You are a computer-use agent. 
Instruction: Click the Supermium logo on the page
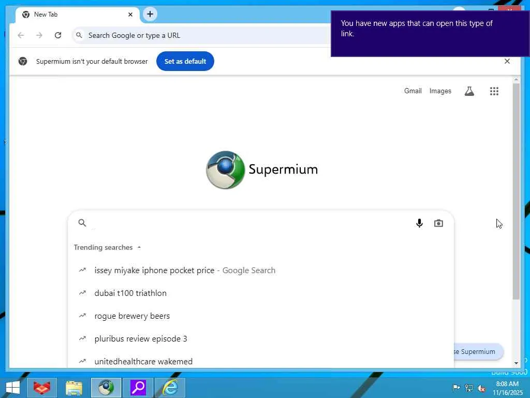[262, 170]
